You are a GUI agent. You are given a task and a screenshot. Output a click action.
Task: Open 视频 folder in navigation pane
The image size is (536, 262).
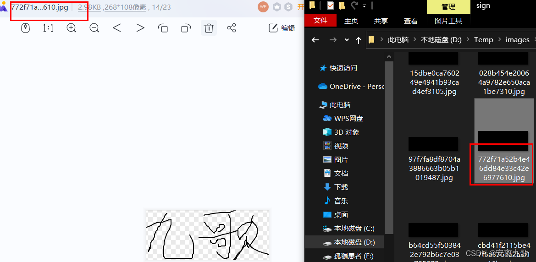pyautogui.click(x=335, y=146)
